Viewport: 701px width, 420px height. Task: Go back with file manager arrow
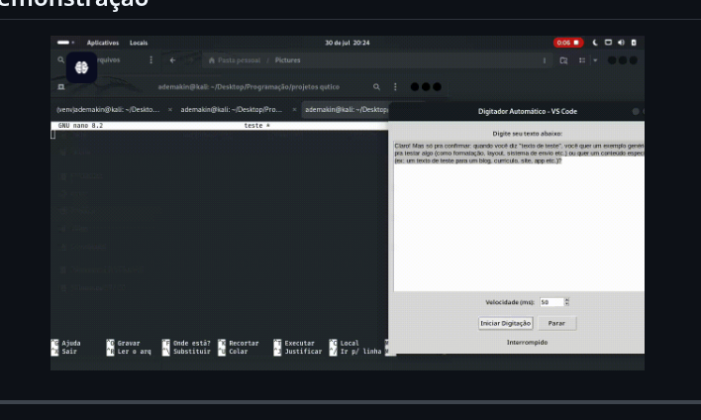click(172, 60)
